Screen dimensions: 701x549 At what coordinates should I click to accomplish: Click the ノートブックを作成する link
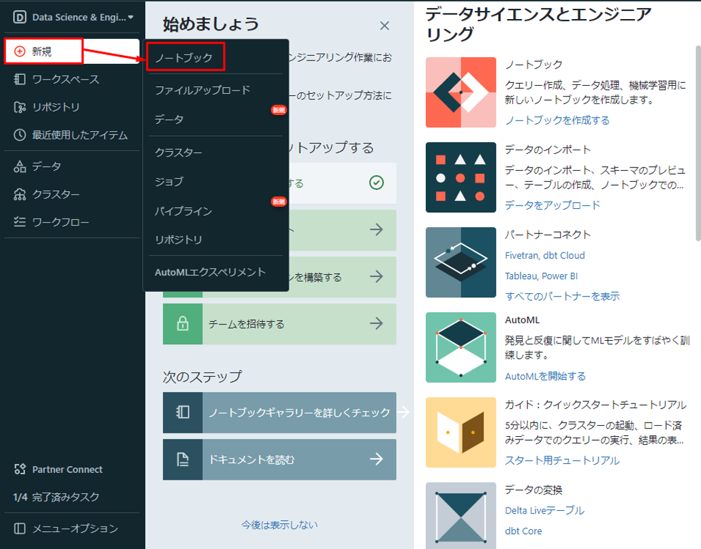tap(557, 120)
